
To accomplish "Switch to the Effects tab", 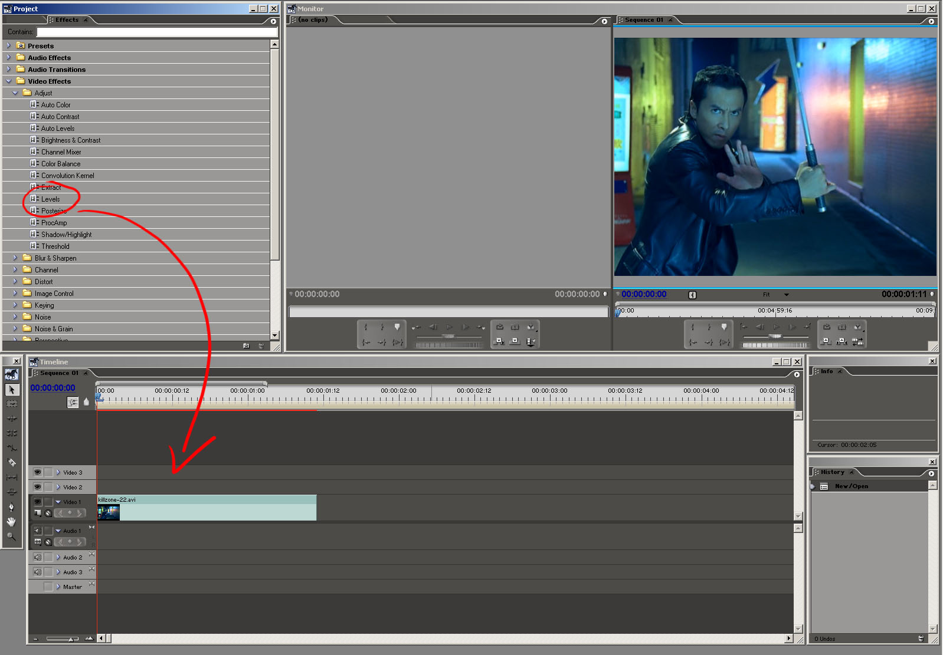I will [x=67, y=20].
